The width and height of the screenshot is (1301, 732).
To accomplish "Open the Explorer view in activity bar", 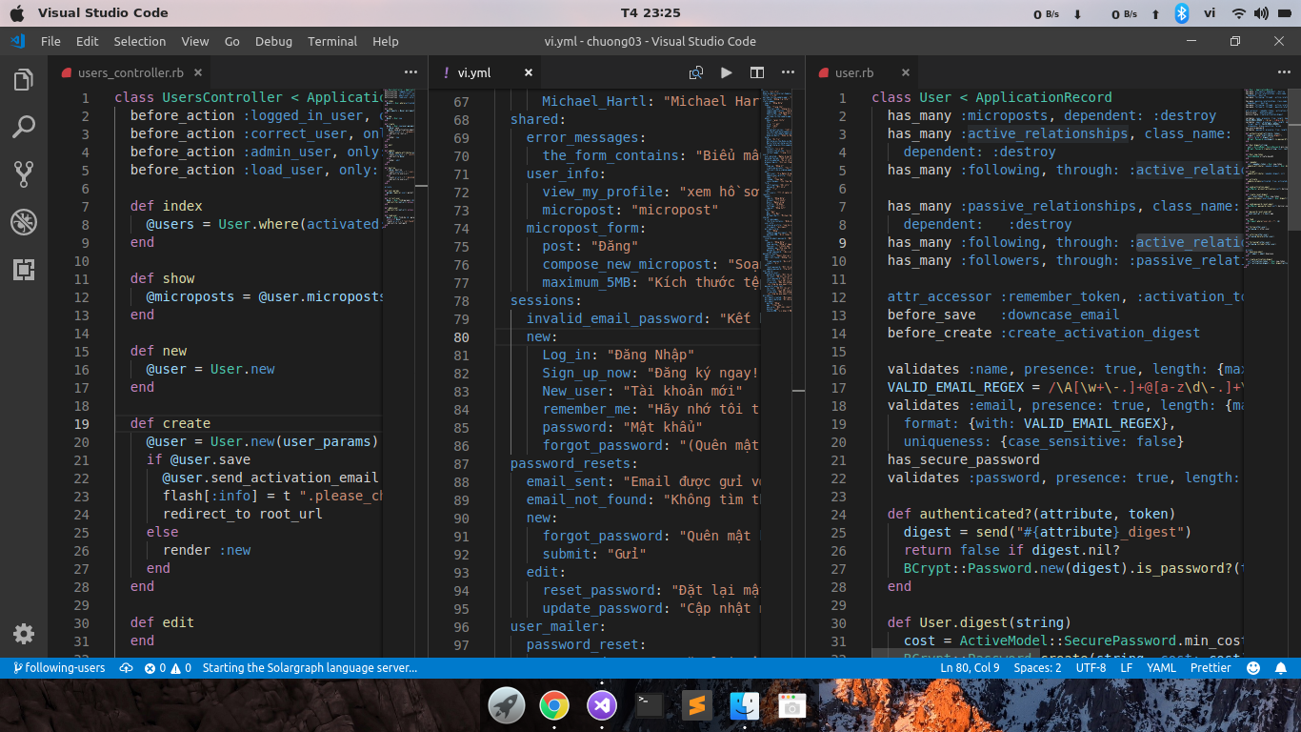I will [24, 81].
